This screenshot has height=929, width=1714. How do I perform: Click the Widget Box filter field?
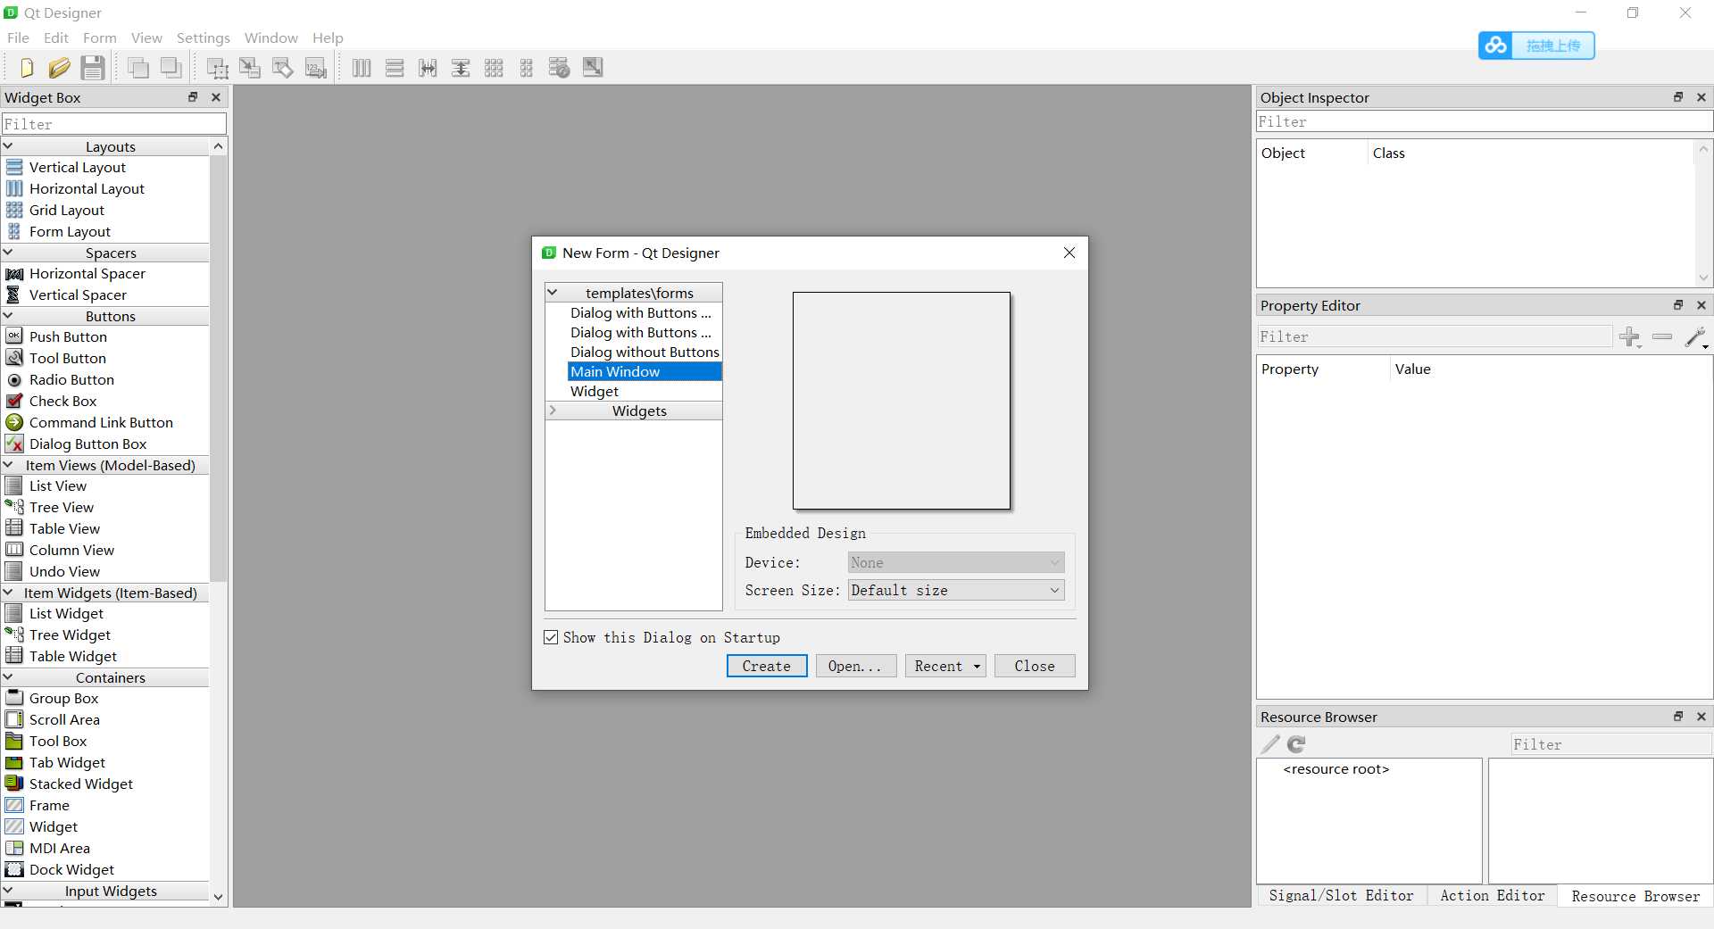pyautogui.click(x=114, y=124)
